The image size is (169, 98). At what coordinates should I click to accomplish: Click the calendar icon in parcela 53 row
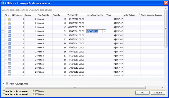pyautogui.click(x=9, y=39)
